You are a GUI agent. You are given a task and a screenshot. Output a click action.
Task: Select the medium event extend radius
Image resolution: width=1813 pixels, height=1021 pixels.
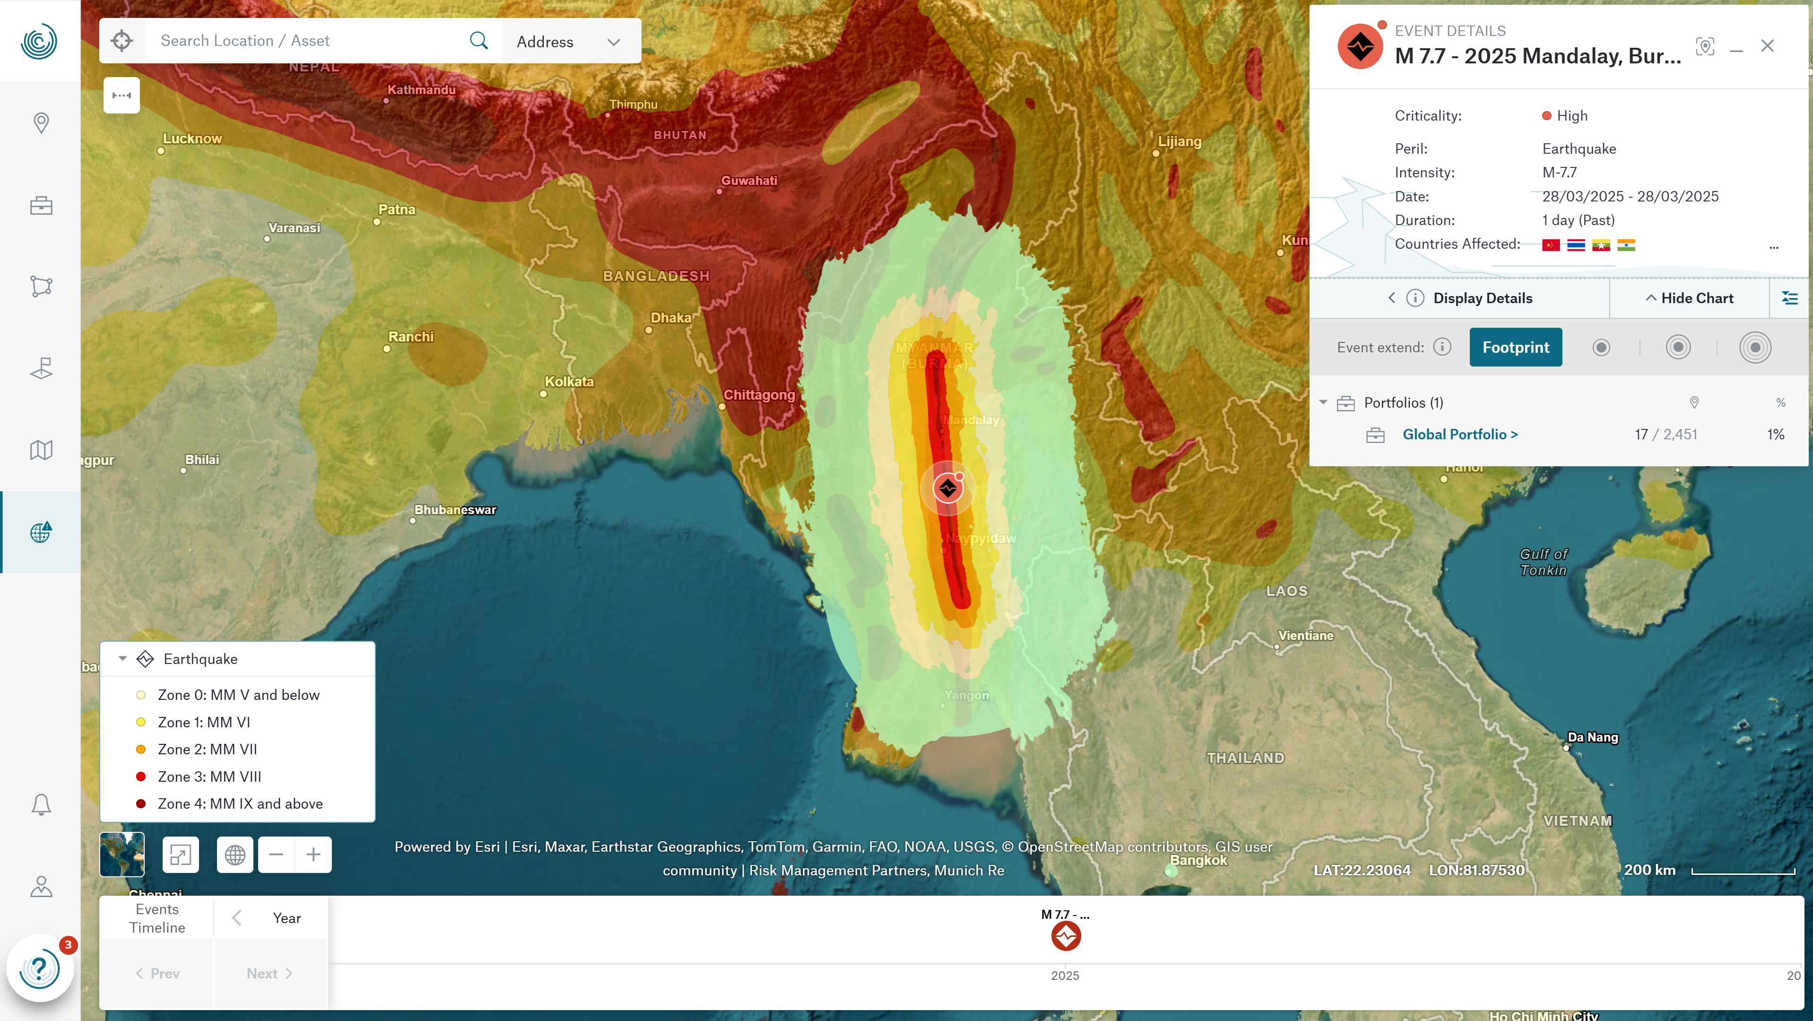pyautogui.click(x=1678, y=347)
